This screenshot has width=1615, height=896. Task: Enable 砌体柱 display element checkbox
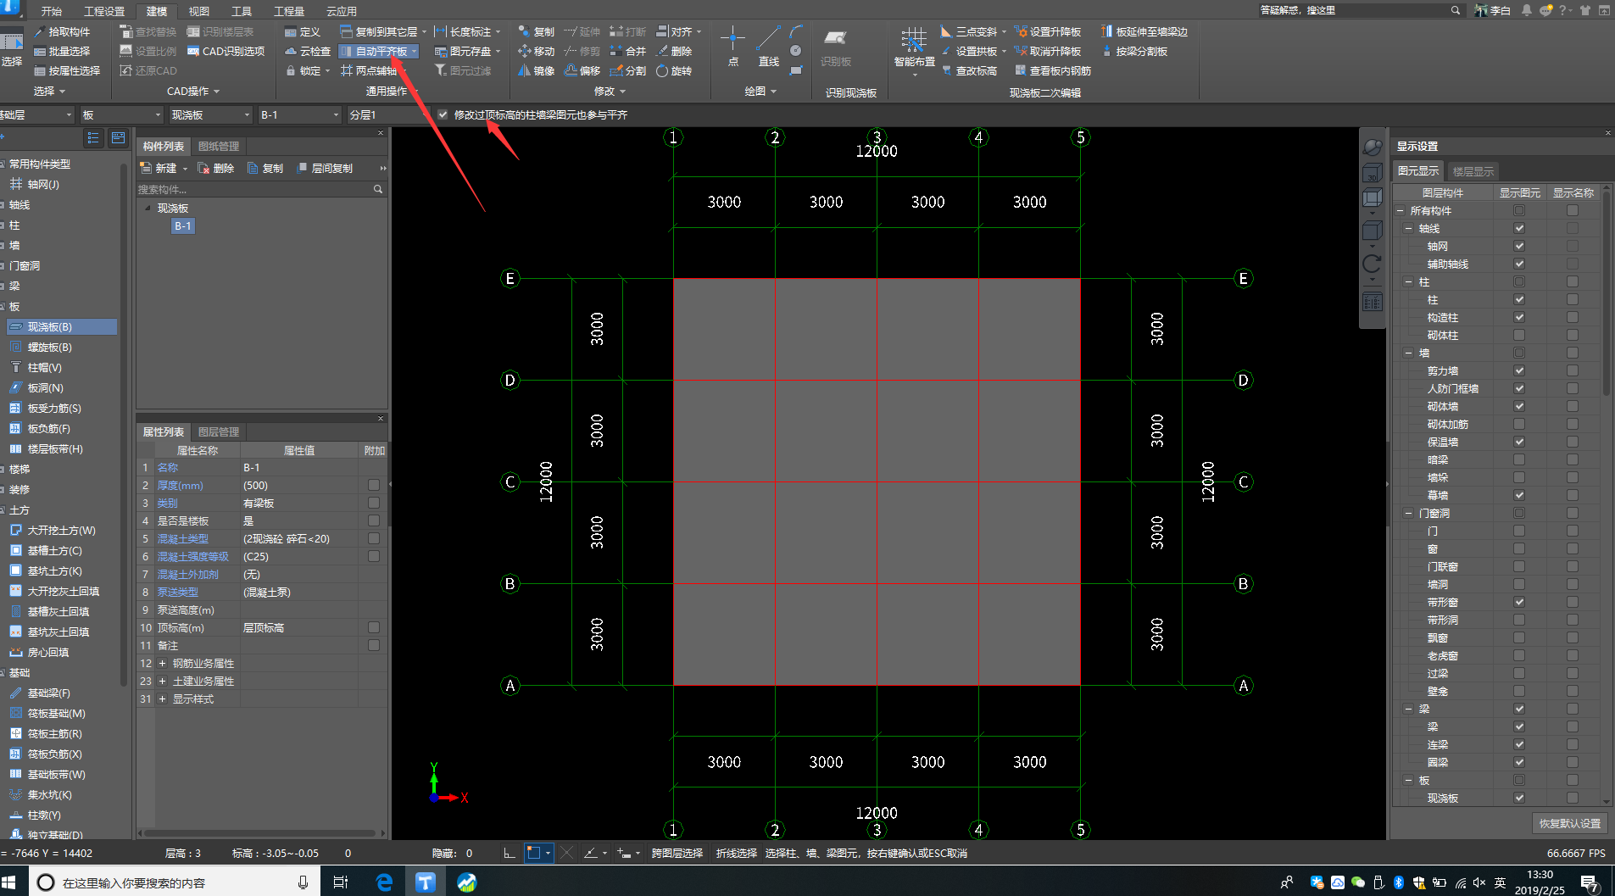pyautogui.click(x=1519, y=335)
